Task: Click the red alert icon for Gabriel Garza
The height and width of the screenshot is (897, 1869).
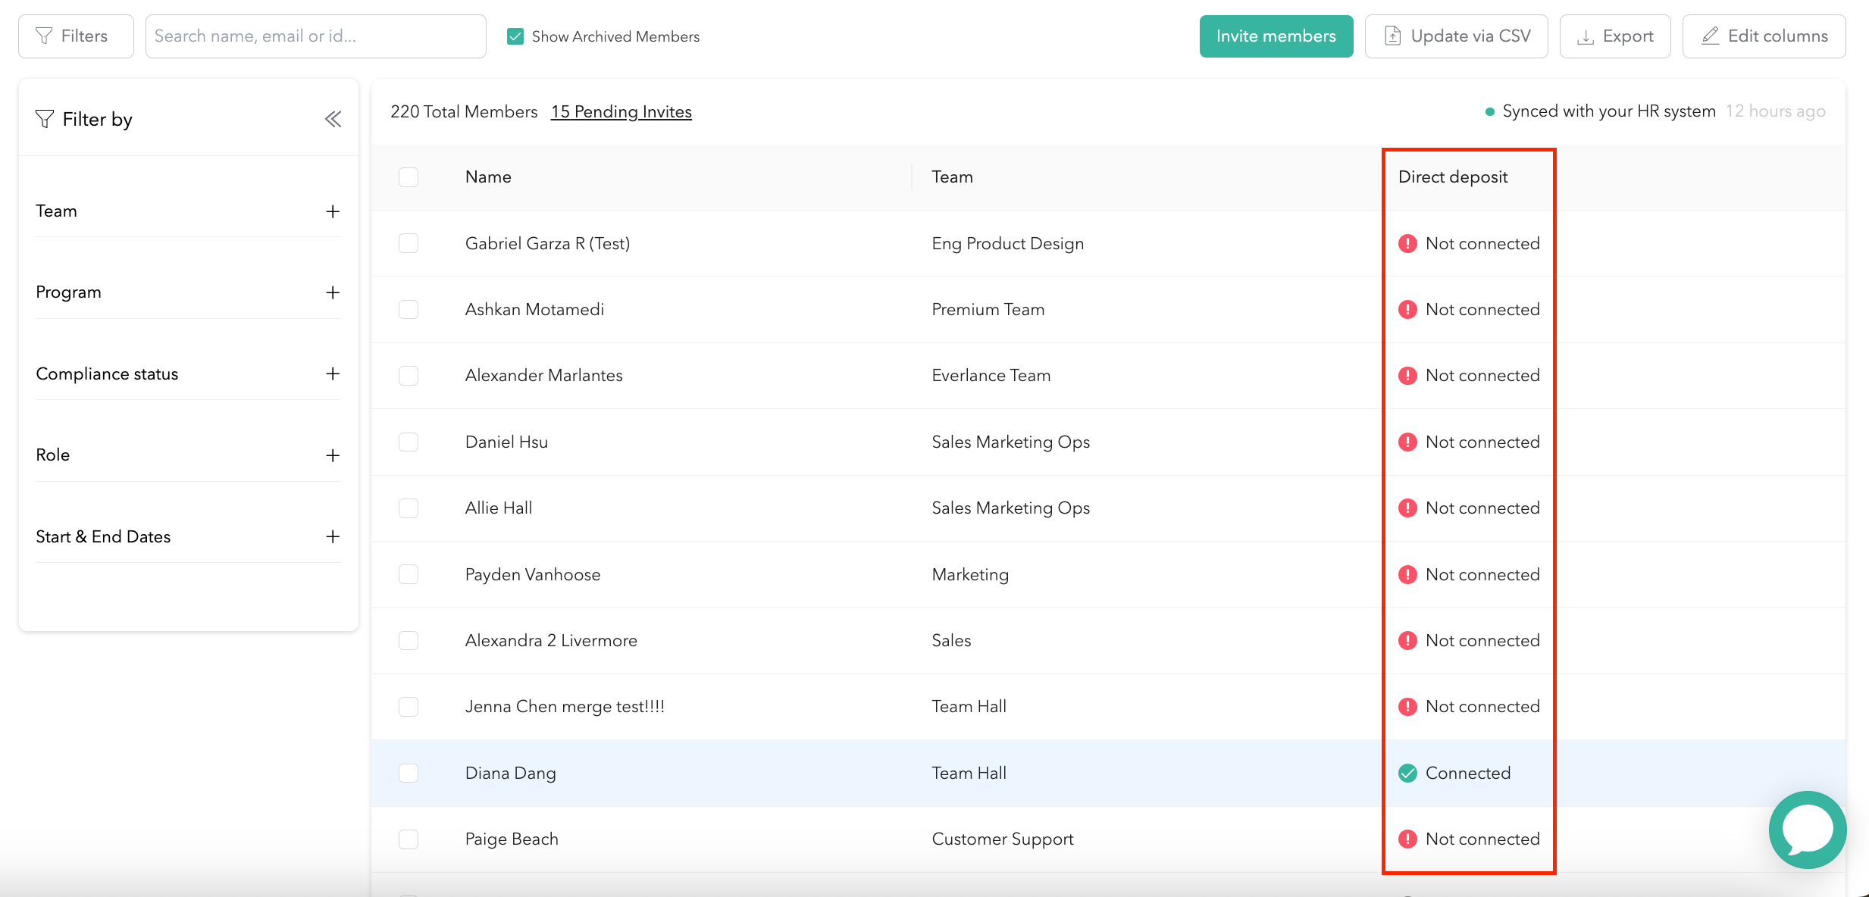Action: pos(1407,243)
